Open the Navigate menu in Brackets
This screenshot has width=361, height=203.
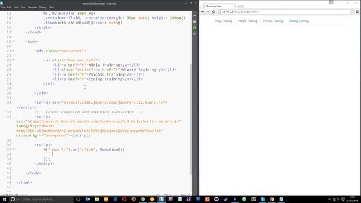pyautogui.click(x=32, y=7)
